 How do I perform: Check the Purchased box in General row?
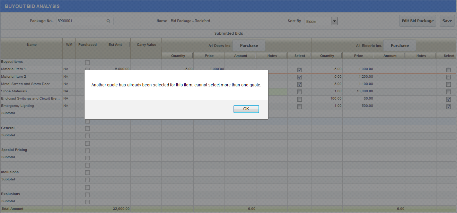tap(87, 129)
